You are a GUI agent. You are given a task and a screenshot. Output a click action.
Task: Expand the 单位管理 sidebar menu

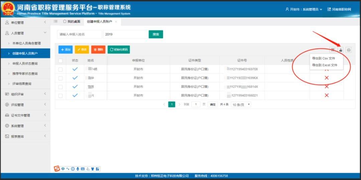pos(25,23)
